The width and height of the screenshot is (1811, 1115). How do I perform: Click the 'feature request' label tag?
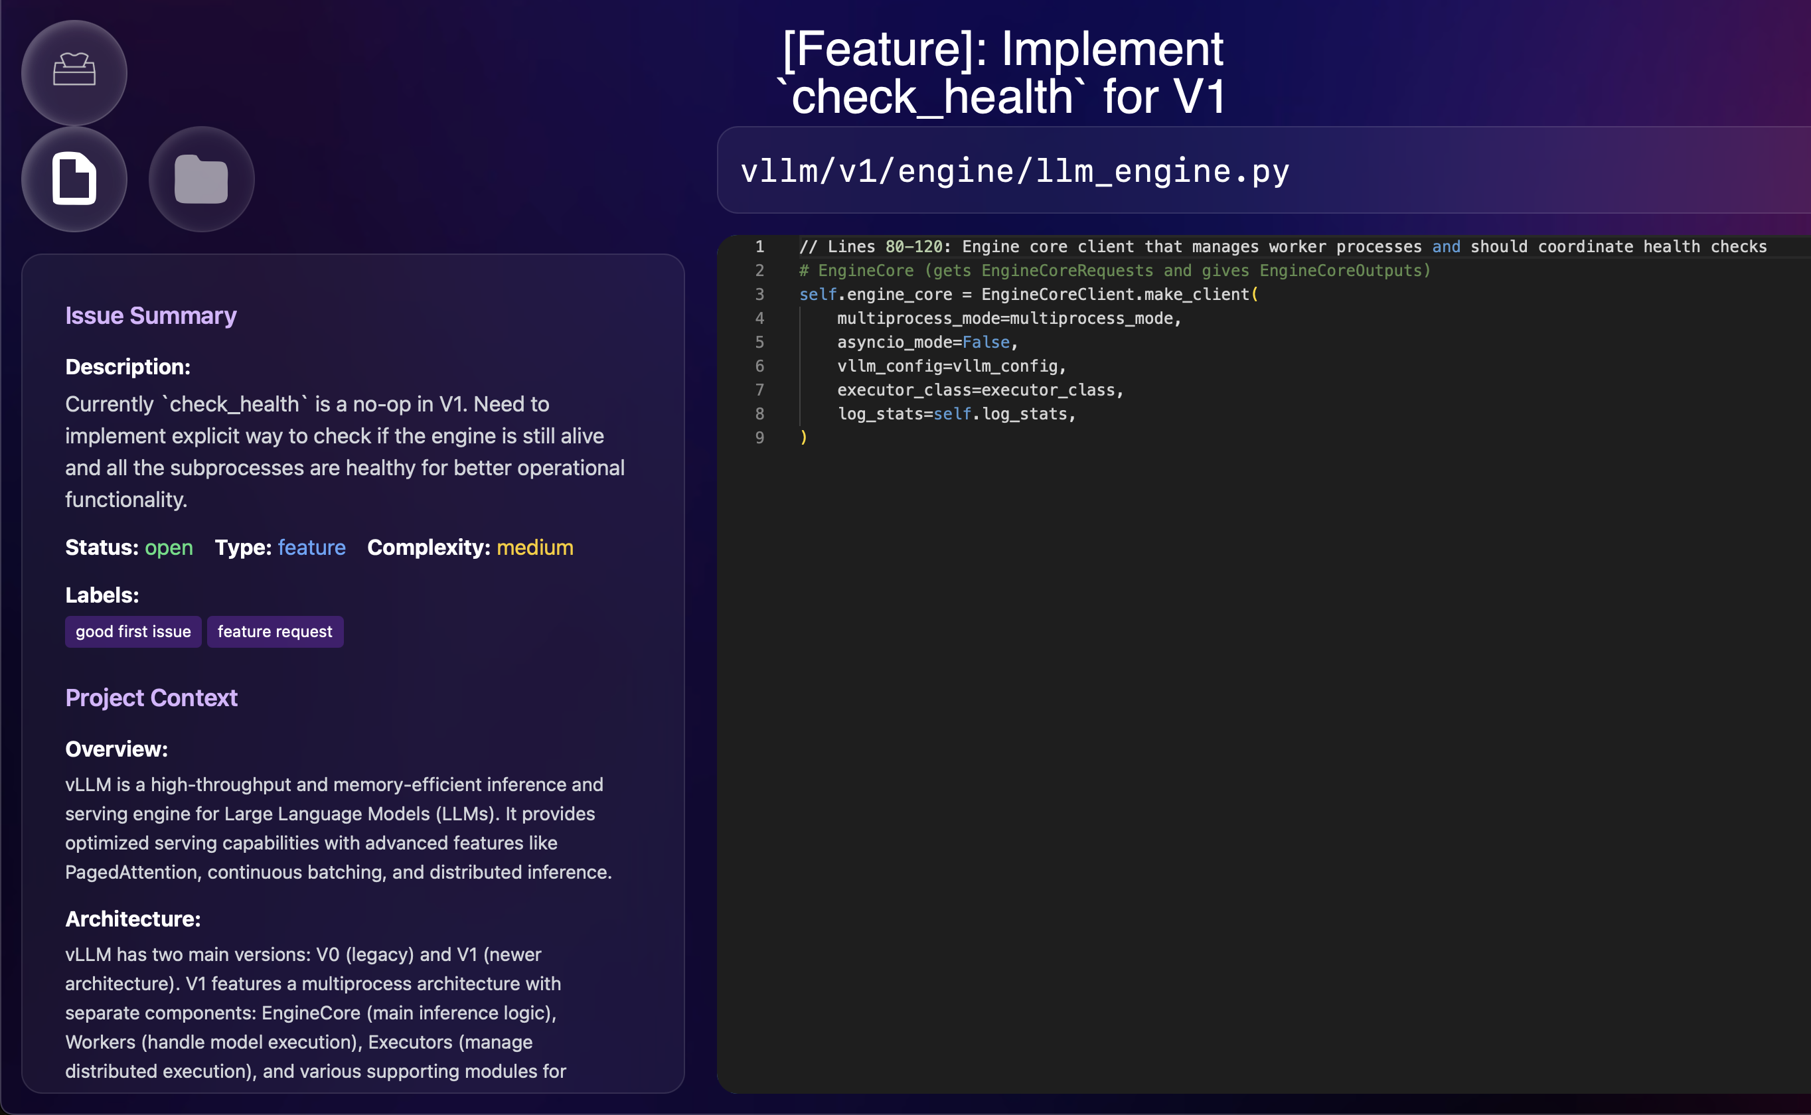pyautogui.click(x=274, y=631)
